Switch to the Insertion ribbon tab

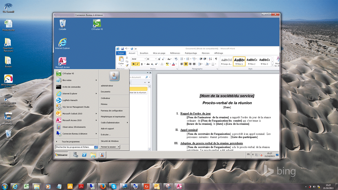144,53
